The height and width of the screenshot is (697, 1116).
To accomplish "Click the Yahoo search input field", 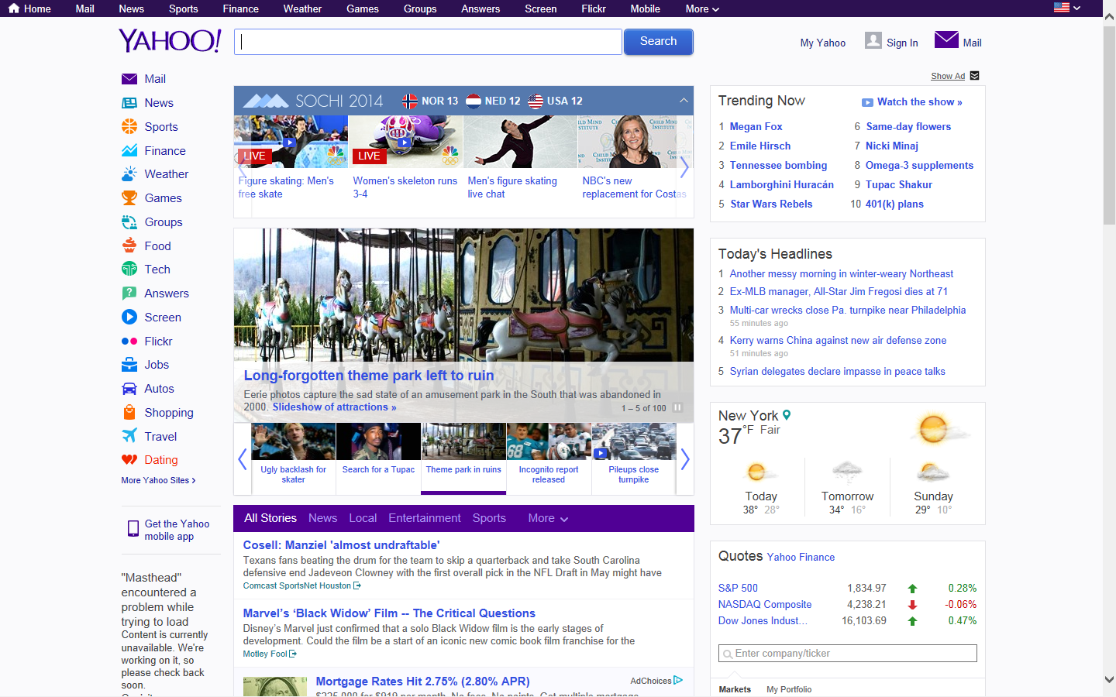I will tap(428, 42).
